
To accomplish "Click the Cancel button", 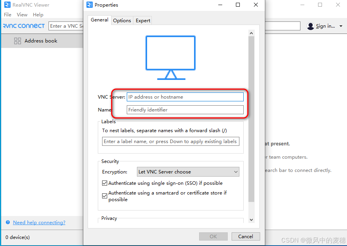I will tap(246, 236).
